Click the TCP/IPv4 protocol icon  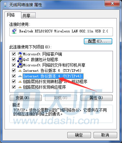click(x=20, y=76)
